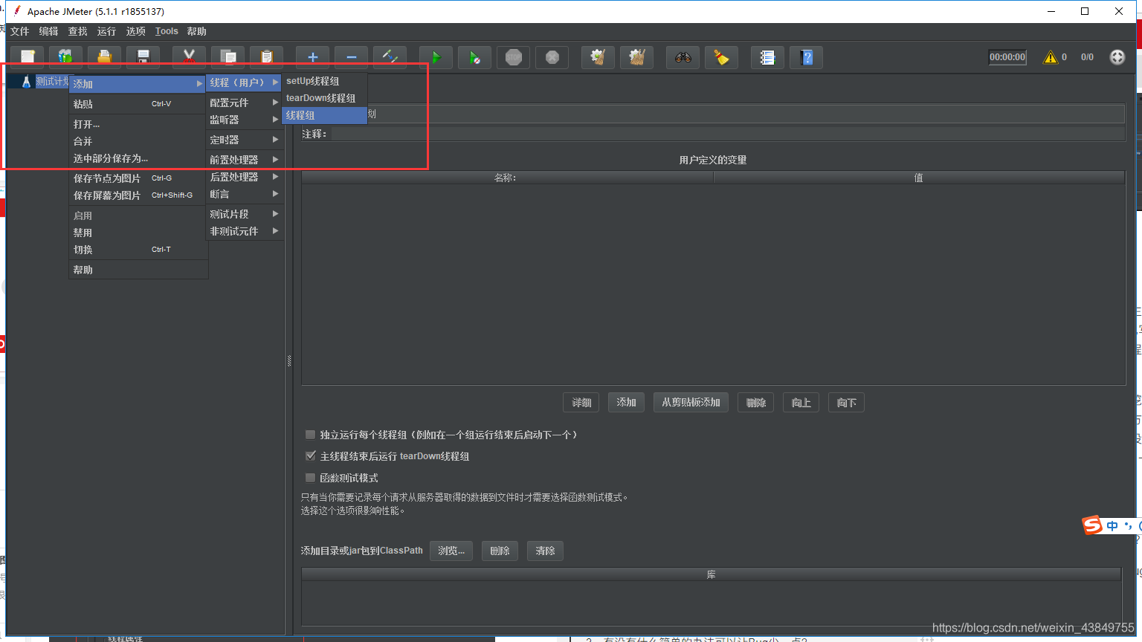Click 浏览... classpath button
1142x642 pixels.
point(451,551)
